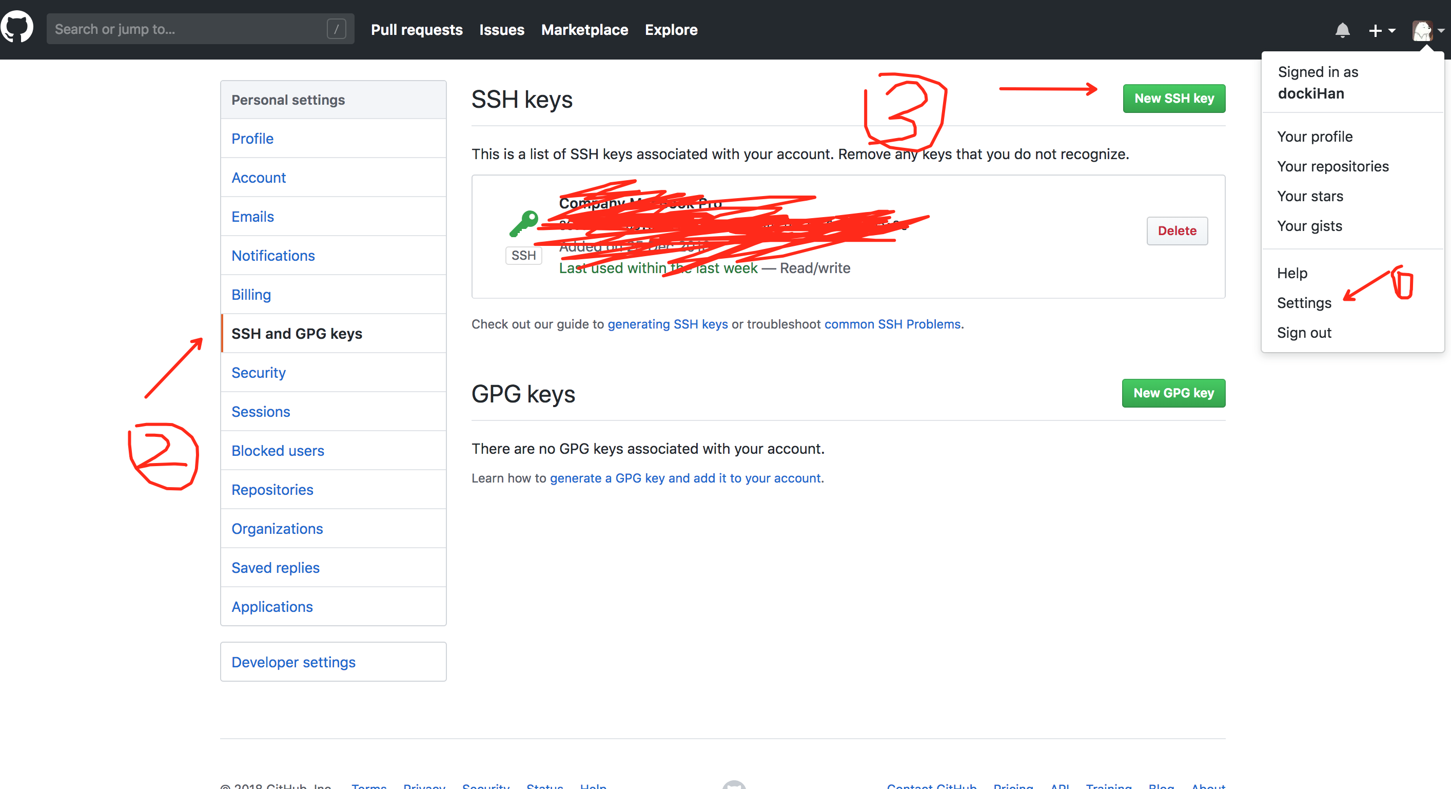Follow the generating SSH keys guide link
Image resolution: width=1451 pixels, height=789 pixels.
pos(668,324)
